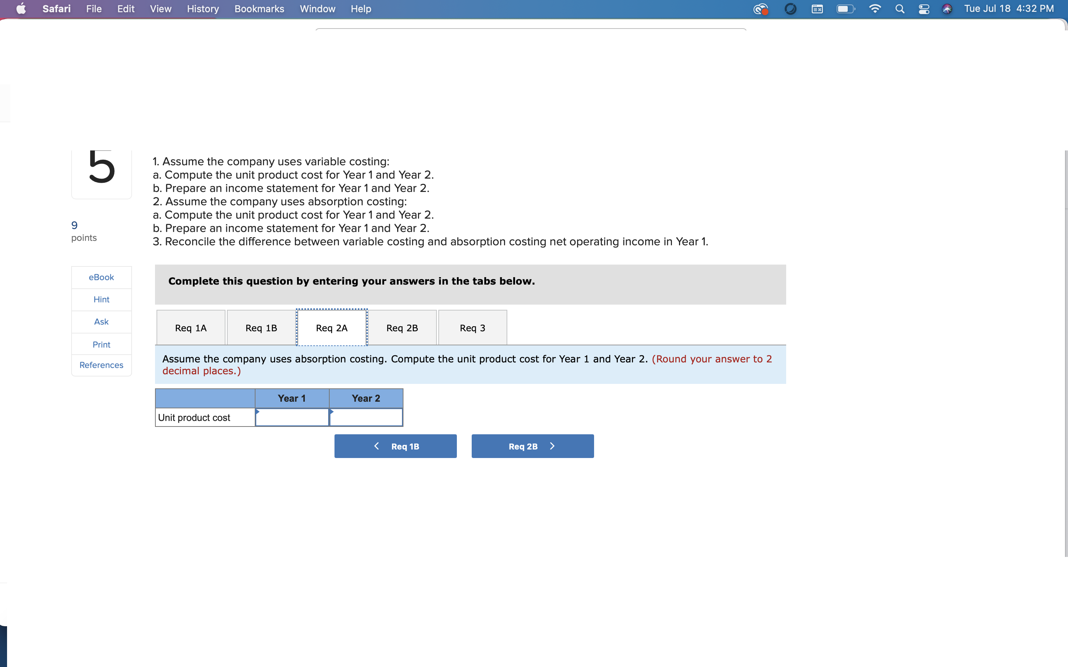Click the Year 1 unit product cost cell

click(292, 417)
